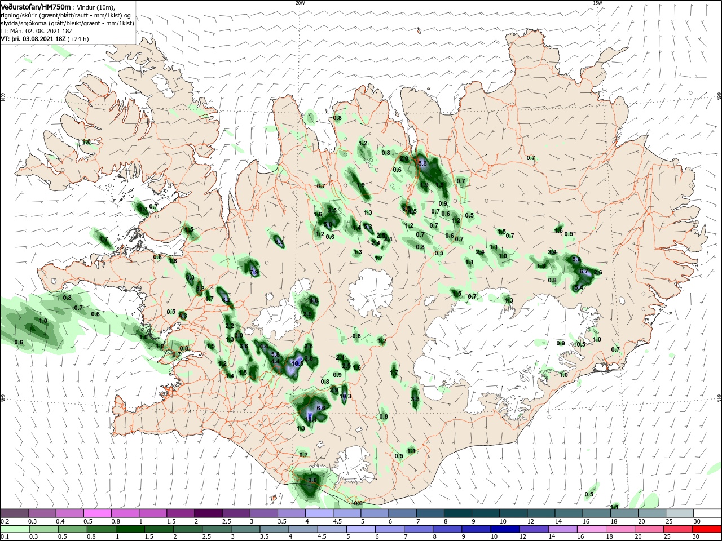The height and width of the screenshot is (541, 722).
Task: Click the dark purple-grey 0.2 swatch in upper legend row
Action: click(x=14, y=513)
